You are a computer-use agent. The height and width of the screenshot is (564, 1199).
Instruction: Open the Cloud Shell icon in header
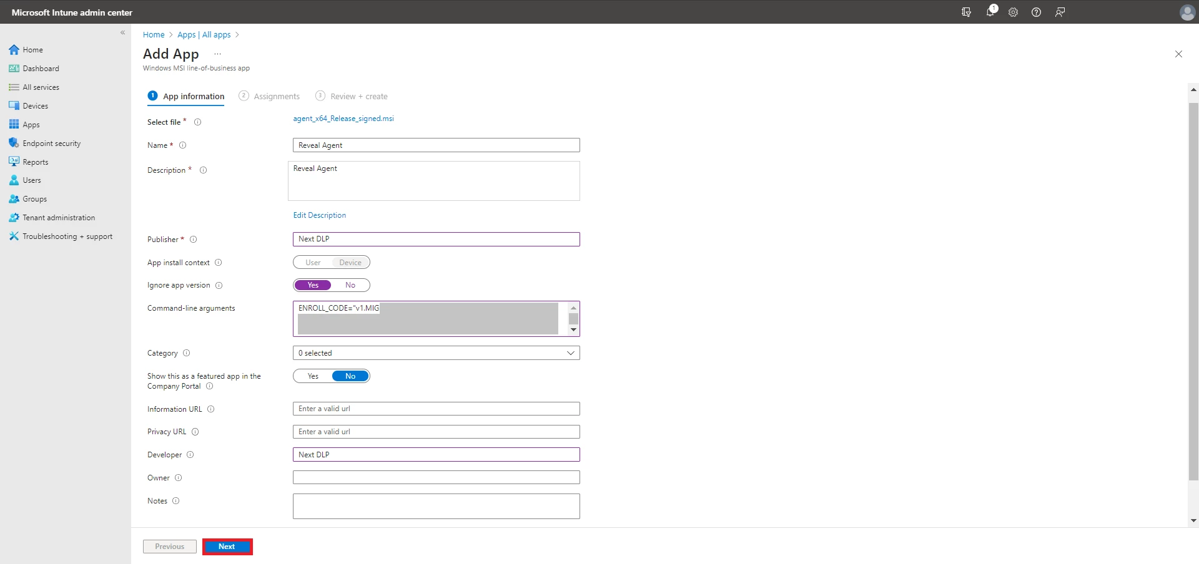(966, 12)
